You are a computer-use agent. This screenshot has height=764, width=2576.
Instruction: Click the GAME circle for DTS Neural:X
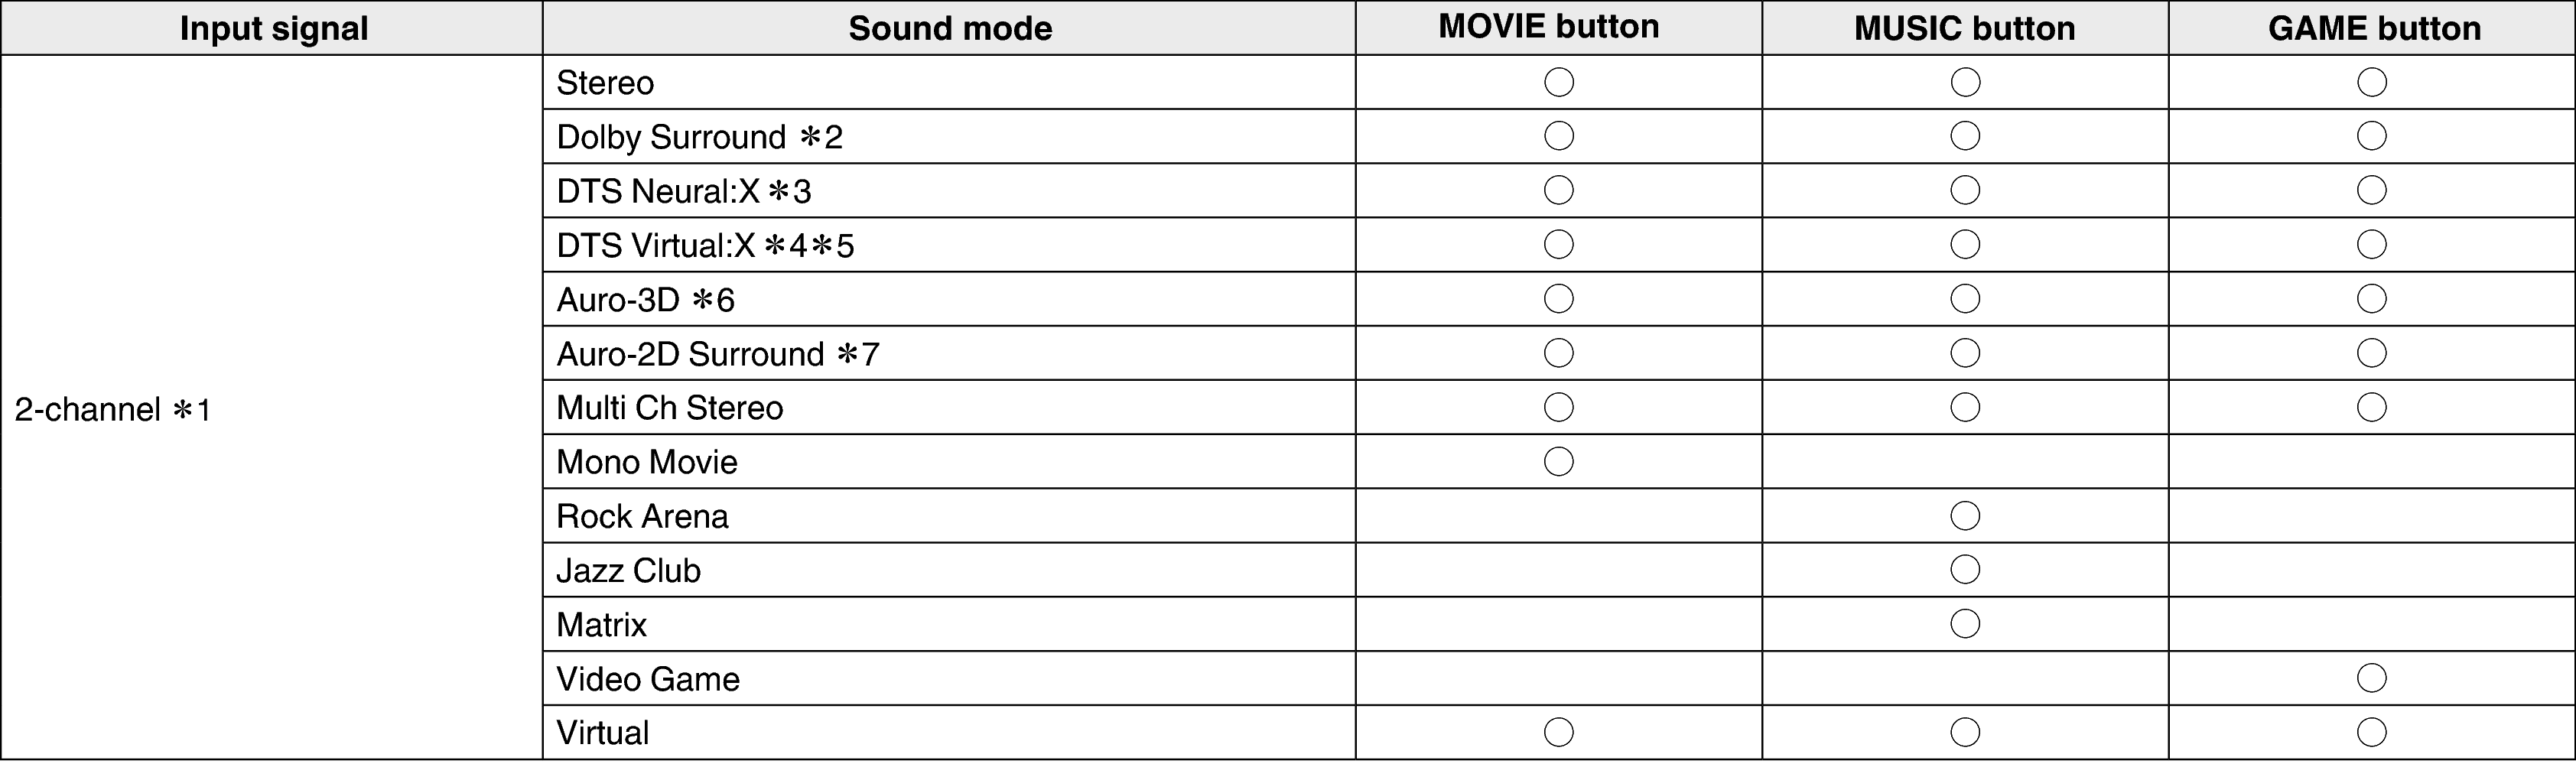click(2371, 190)
